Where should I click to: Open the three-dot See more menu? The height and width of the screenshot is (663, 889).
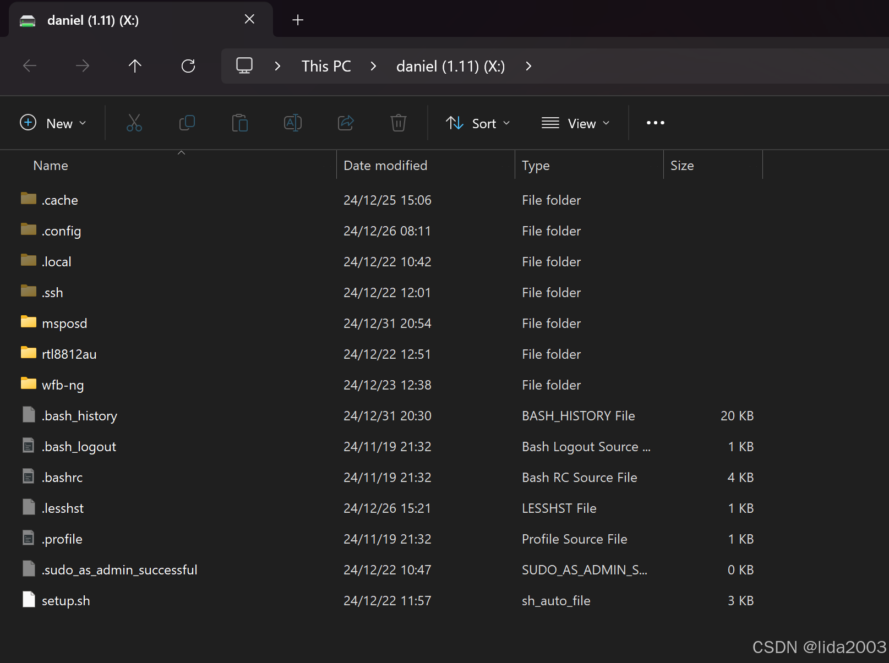pos(656,123)
